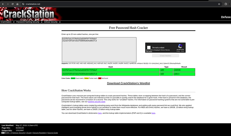Click the green Exact match color code

(73, 78)
